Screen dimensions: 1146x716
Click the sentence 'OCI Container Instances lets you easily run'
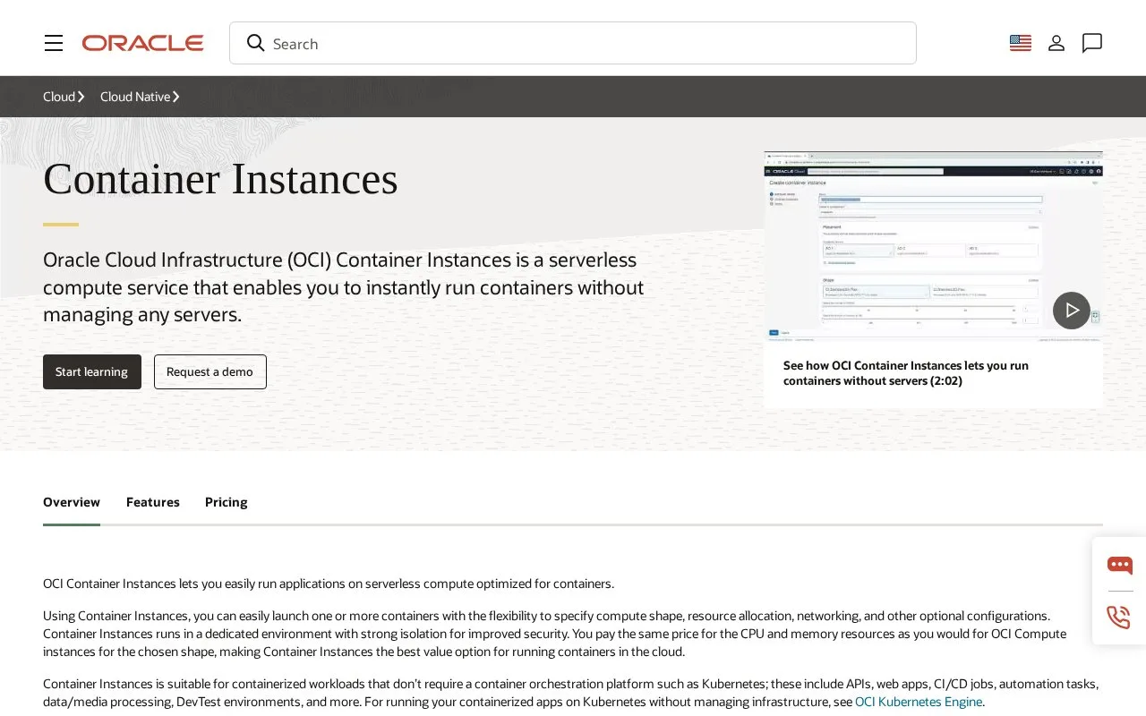[x=329, y=584]
